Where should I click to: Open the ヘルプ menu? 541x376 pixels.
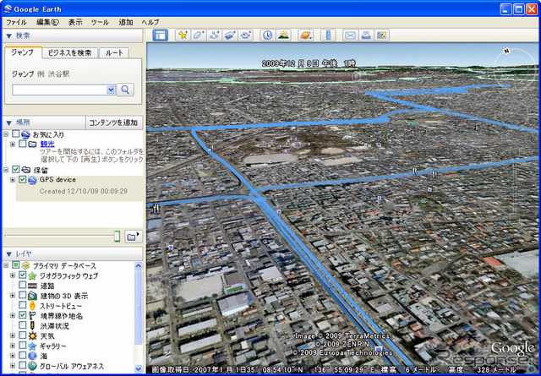[150, 22]
